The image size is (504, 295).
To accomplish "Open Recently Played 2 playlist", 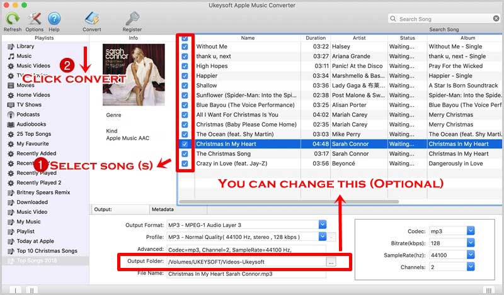I will point(38,182).
